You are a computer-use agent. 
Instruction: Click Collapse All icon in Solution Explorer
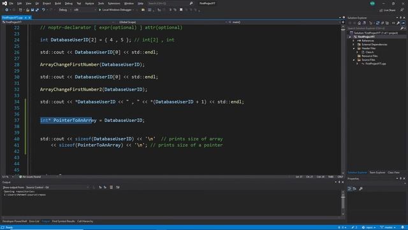(382, 23)
